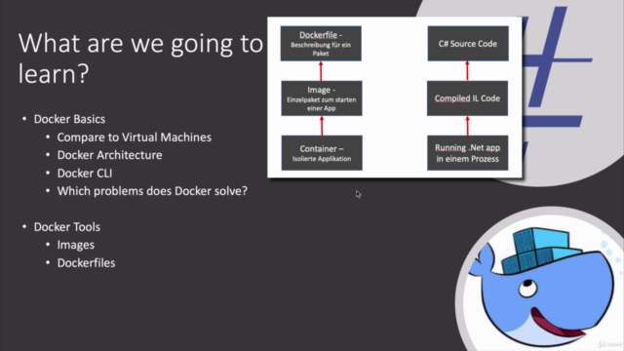The width and height of the screenshot is (624, 351).
Task: Click 'Which problems does Docker solve?' text
Action: click(152, 191)
